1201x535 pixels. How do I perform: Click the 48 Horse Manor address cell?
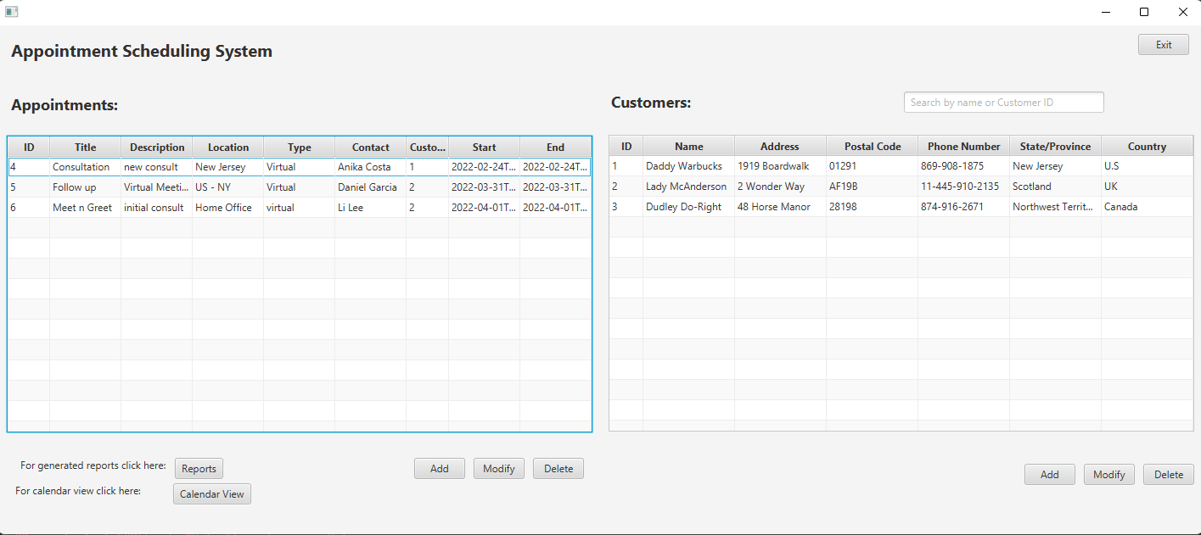(x=781, y=207)
